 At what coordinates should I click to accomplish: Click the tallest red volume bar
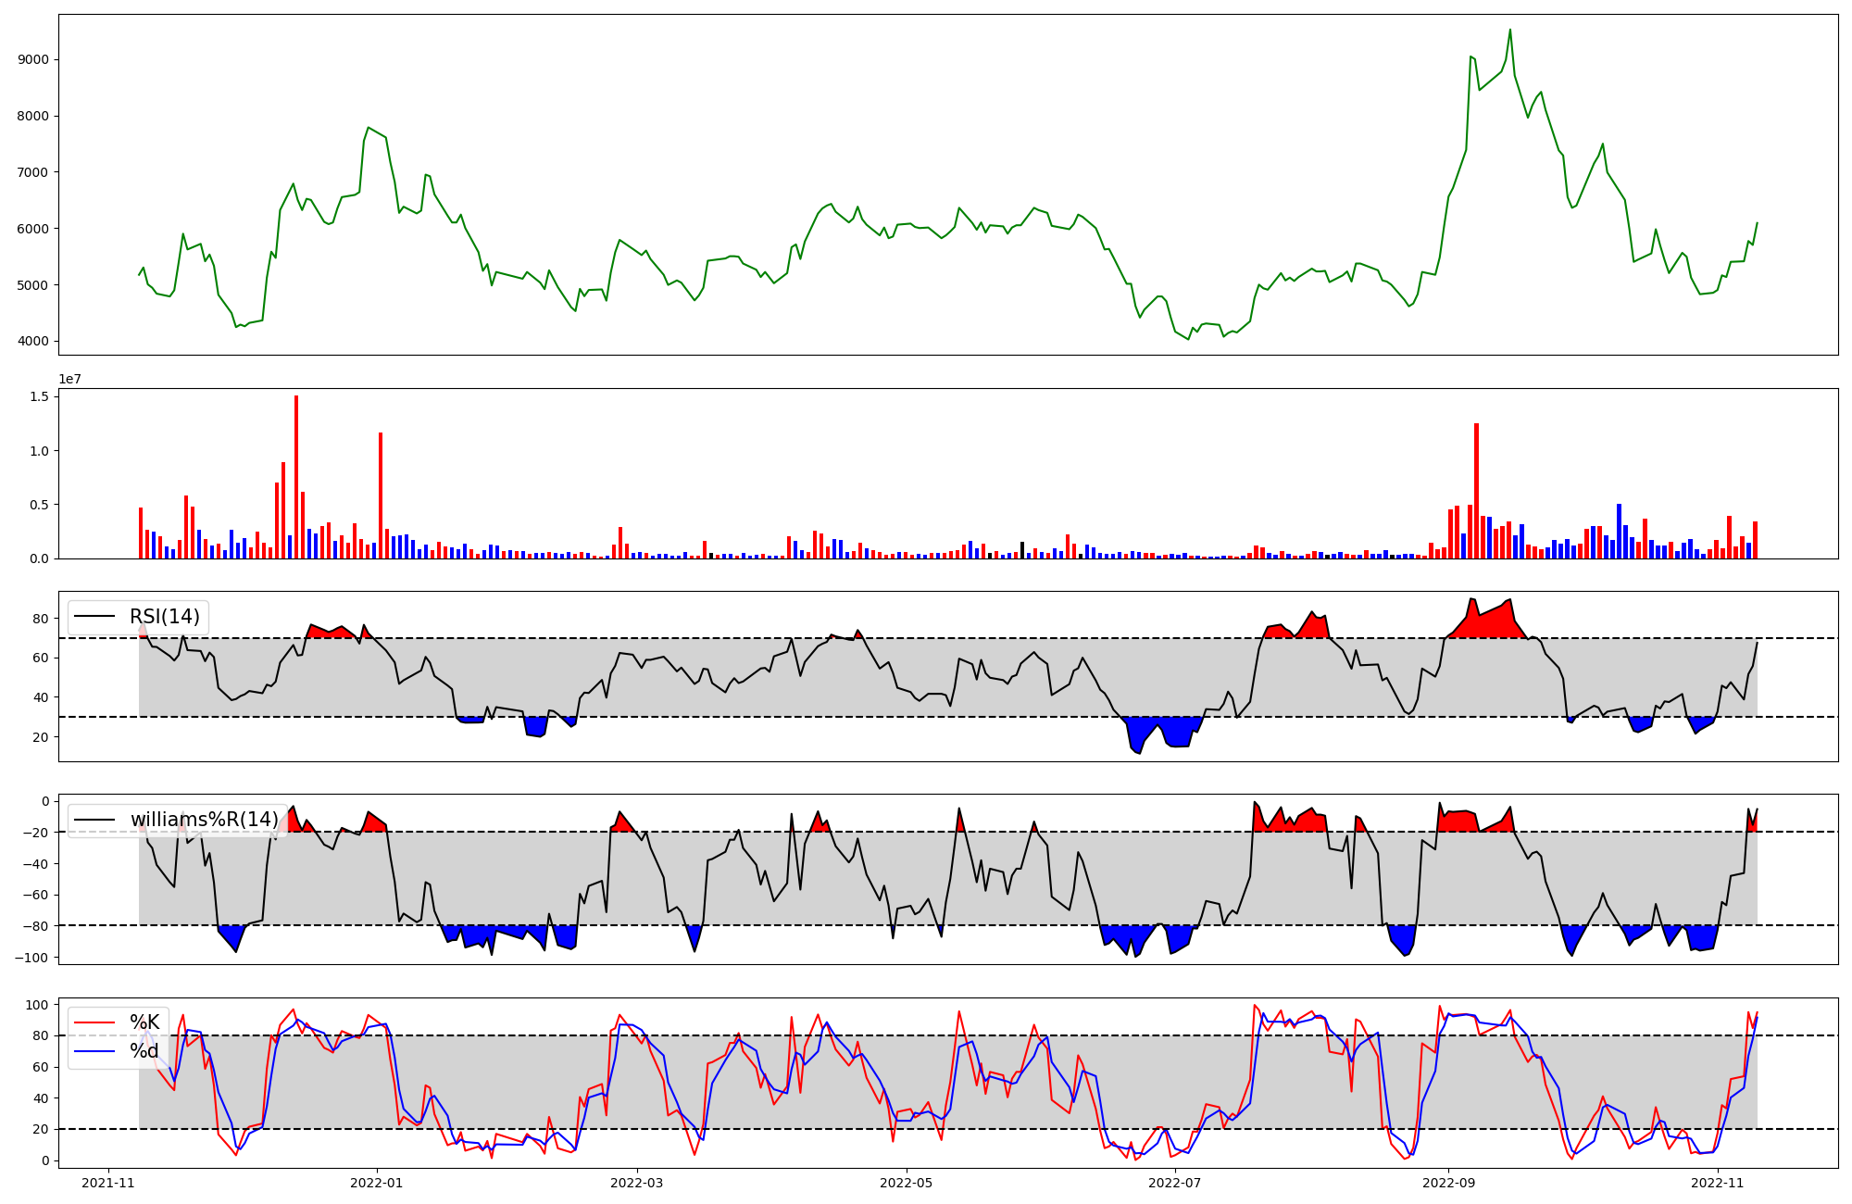pyautogui.click(x=296, y=477)
